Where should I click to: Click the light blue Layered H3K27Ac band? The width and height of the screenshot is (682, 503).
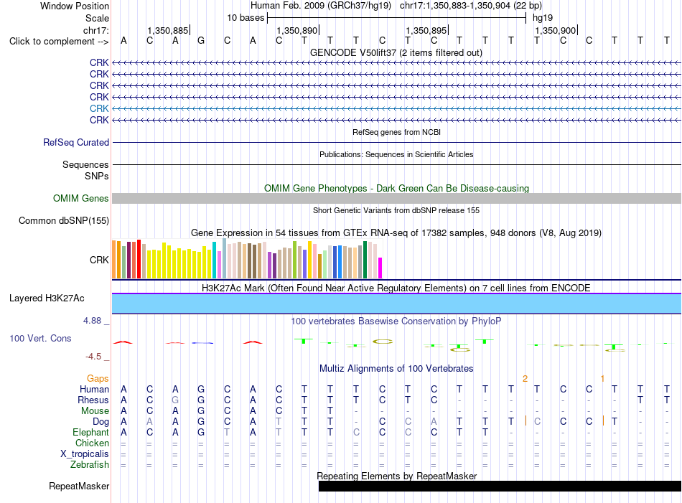[396, 304]
